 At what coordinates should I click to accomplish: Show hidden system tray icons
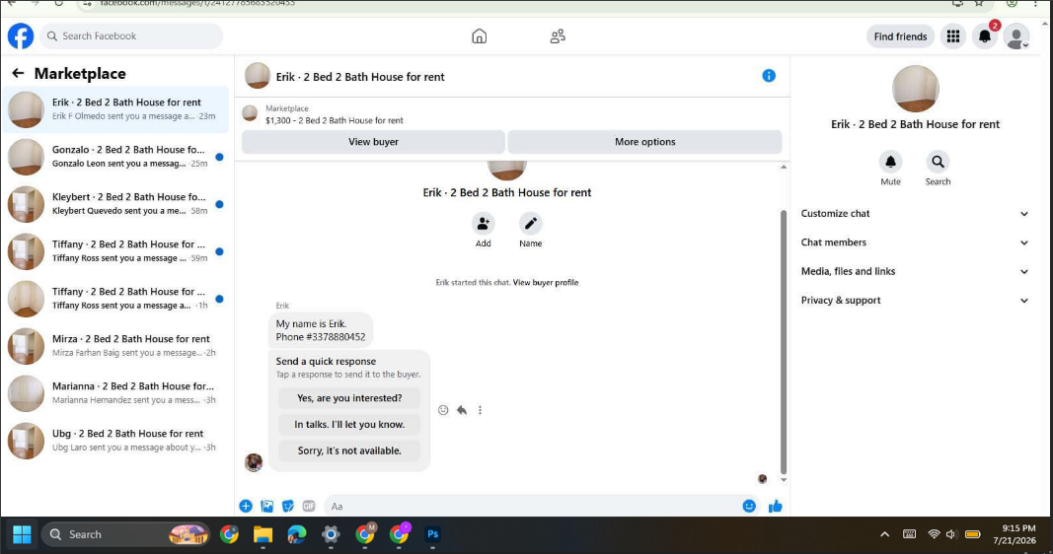pos(884,534)
